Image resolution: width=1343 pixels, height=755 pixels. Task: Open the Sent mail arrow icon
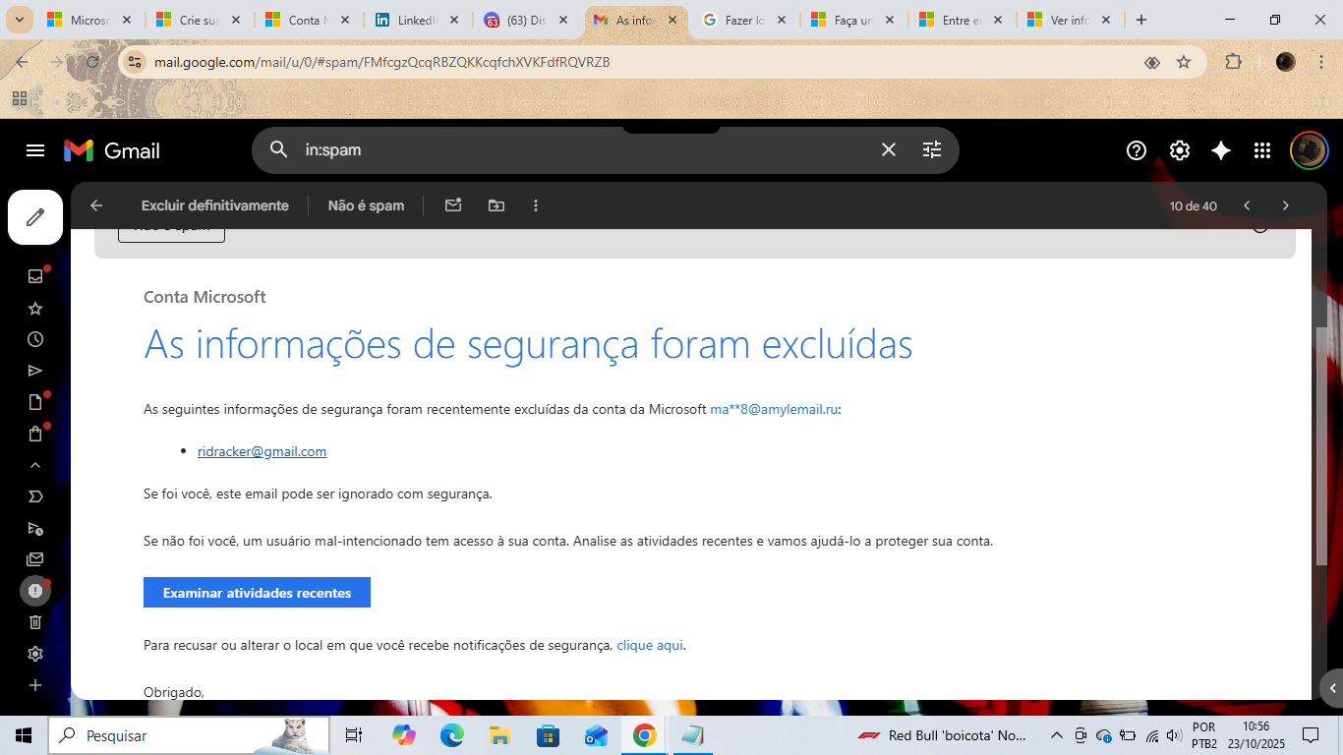click(35, 371)
